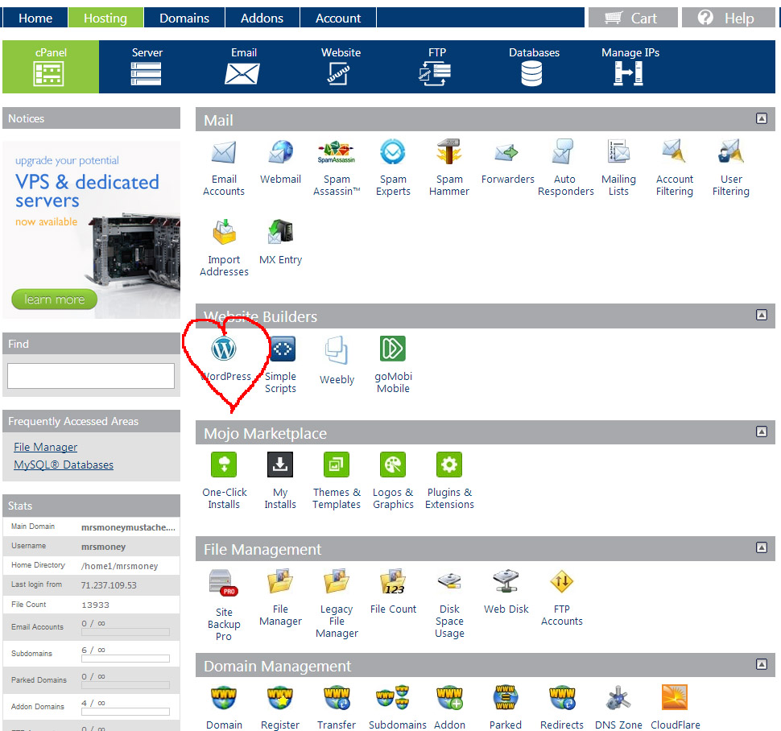Click the Find search input field
Image resolution: width=781 pixels, height=731 pixels.
(x=91, y=376)
